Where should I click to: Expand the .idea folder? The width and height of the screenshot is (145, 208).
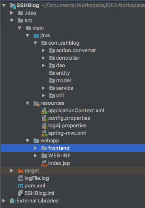pos(12,13)
